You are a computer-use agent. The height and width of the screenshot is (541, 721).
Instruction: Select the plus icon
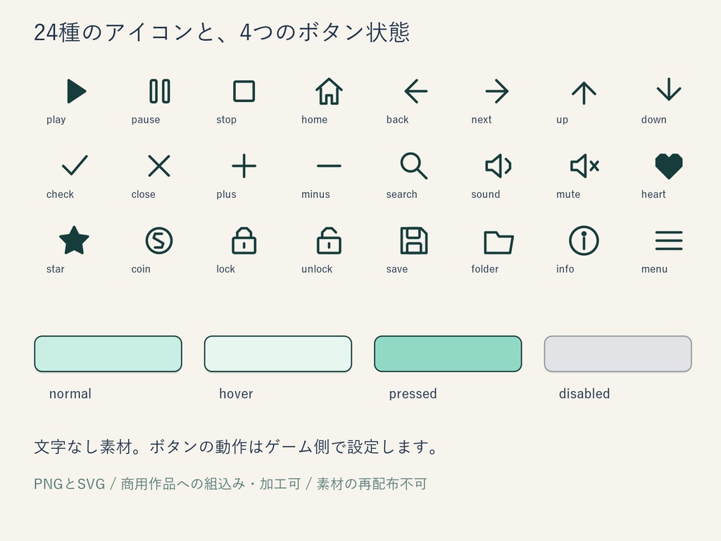tap(244, 166)
